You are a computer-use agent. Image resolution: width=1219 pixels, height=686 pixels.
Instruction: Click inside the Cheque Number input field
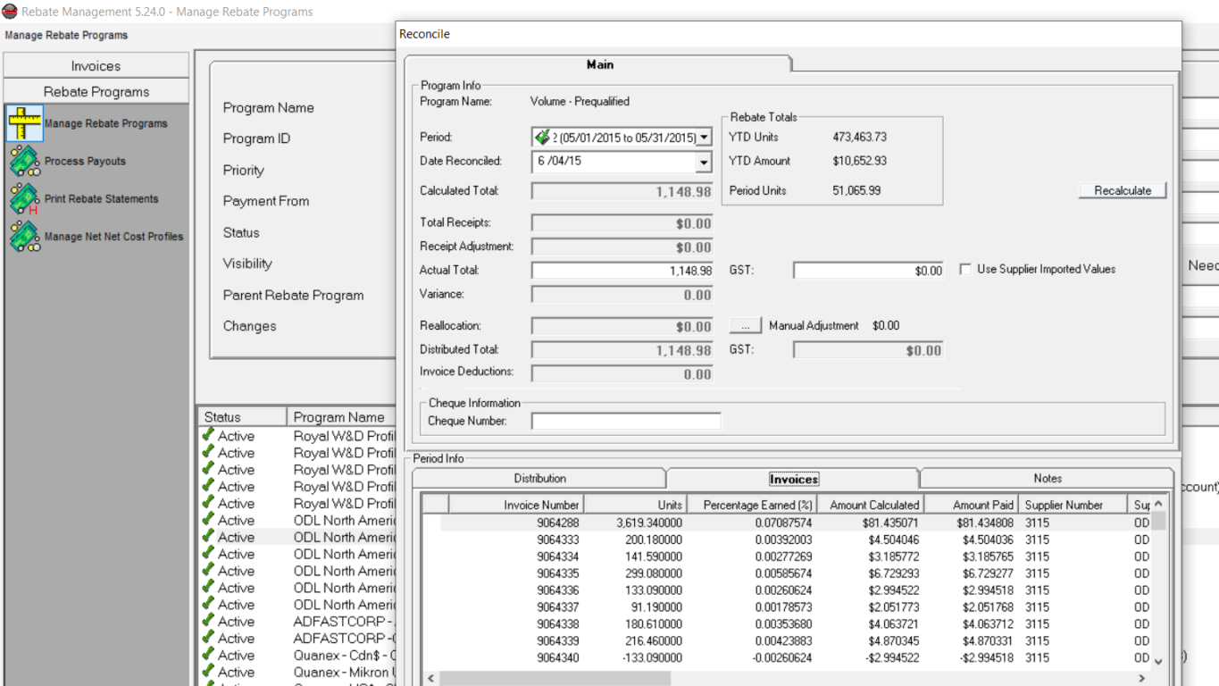click(624, 421)
